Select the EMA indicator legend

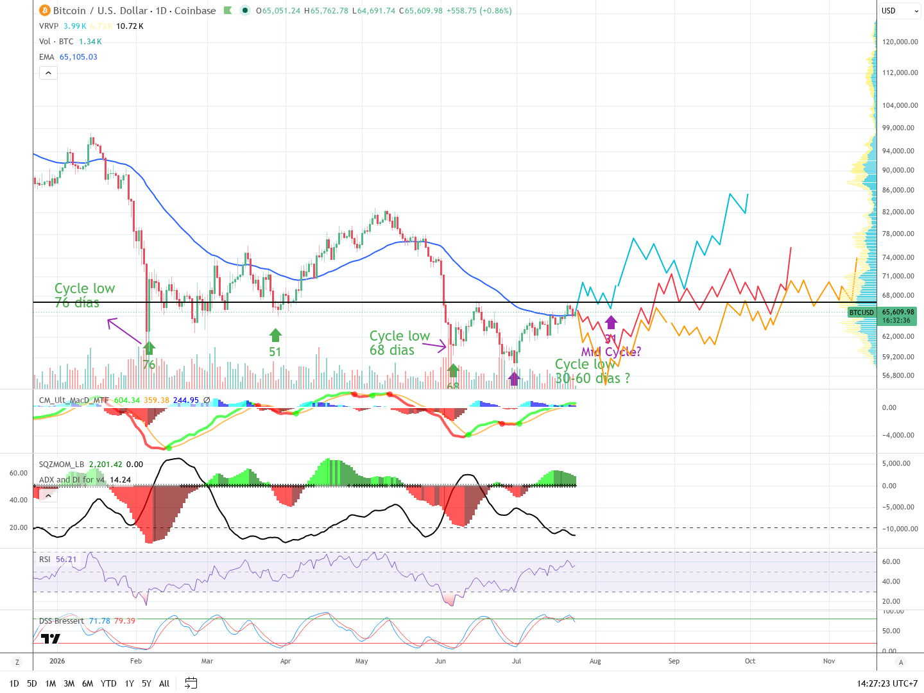point(46,57)
